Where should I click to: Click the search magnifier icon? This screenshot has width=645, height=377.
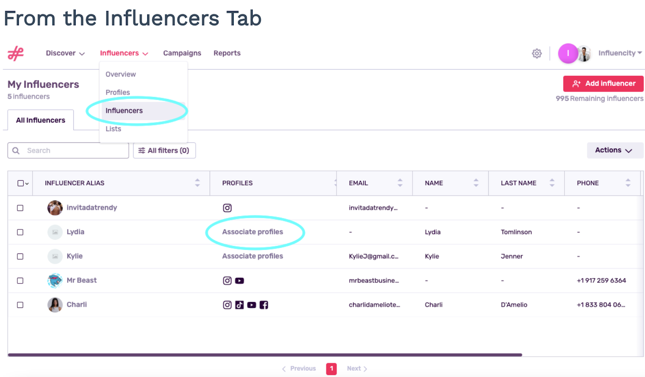pos(16,150)
